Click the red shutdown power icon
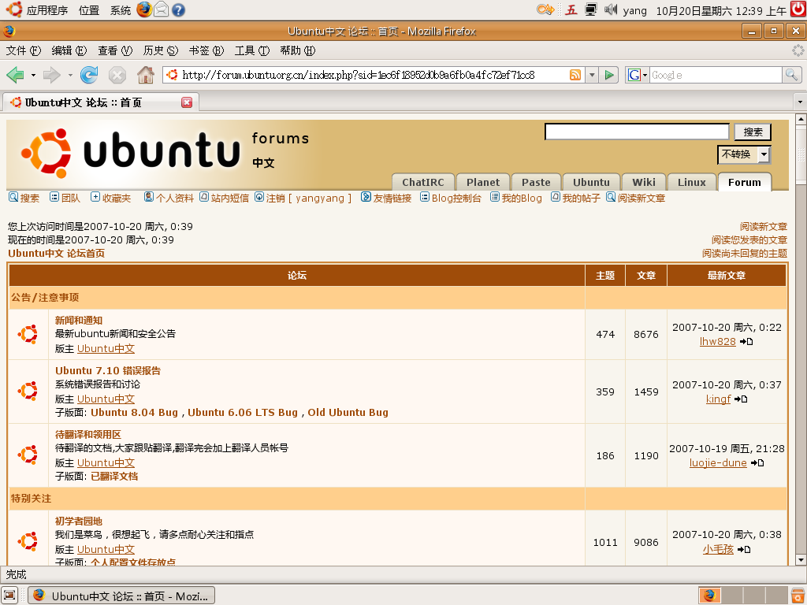807x605 pixels. coord(799,9)
